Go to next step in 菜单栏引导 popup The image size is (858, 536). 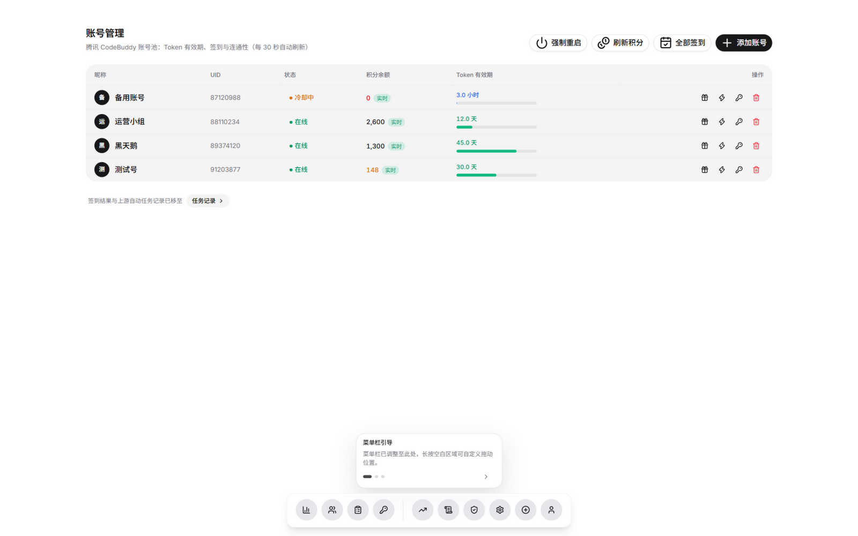tap(486, 477)
